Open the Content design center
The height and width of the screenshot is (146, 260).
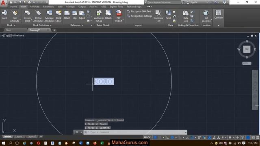(219, 14)
